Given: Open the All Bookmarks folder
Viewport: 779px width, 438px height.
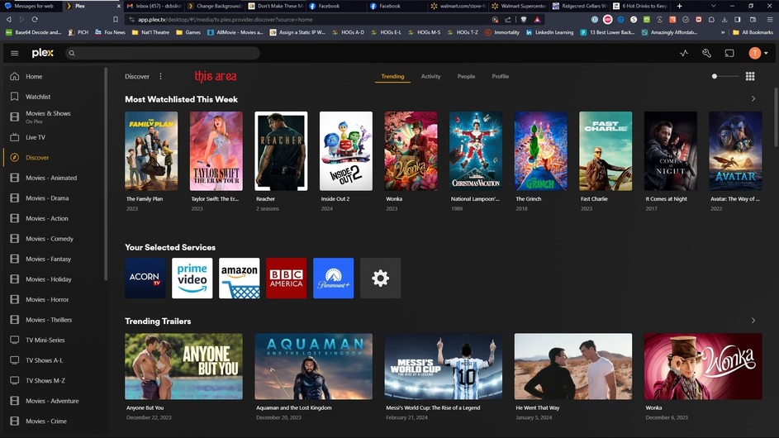Looking at the screenshot, I should pyautogui.click(x=753, y=32).
